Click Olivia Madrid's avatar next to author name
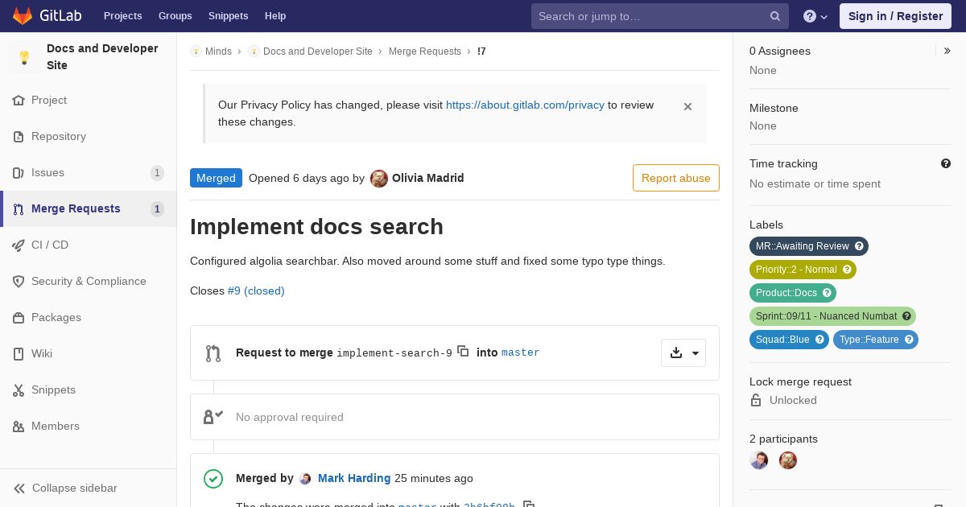Screen dimensions: 966x507 pos(379,179)
